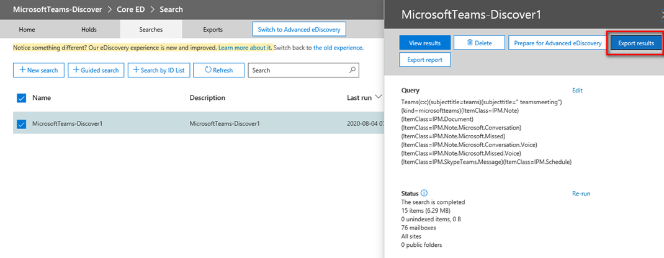Edit the search Query
This screenshot has height=258, width=664.
pyautogui.click(x=577, y=91)
